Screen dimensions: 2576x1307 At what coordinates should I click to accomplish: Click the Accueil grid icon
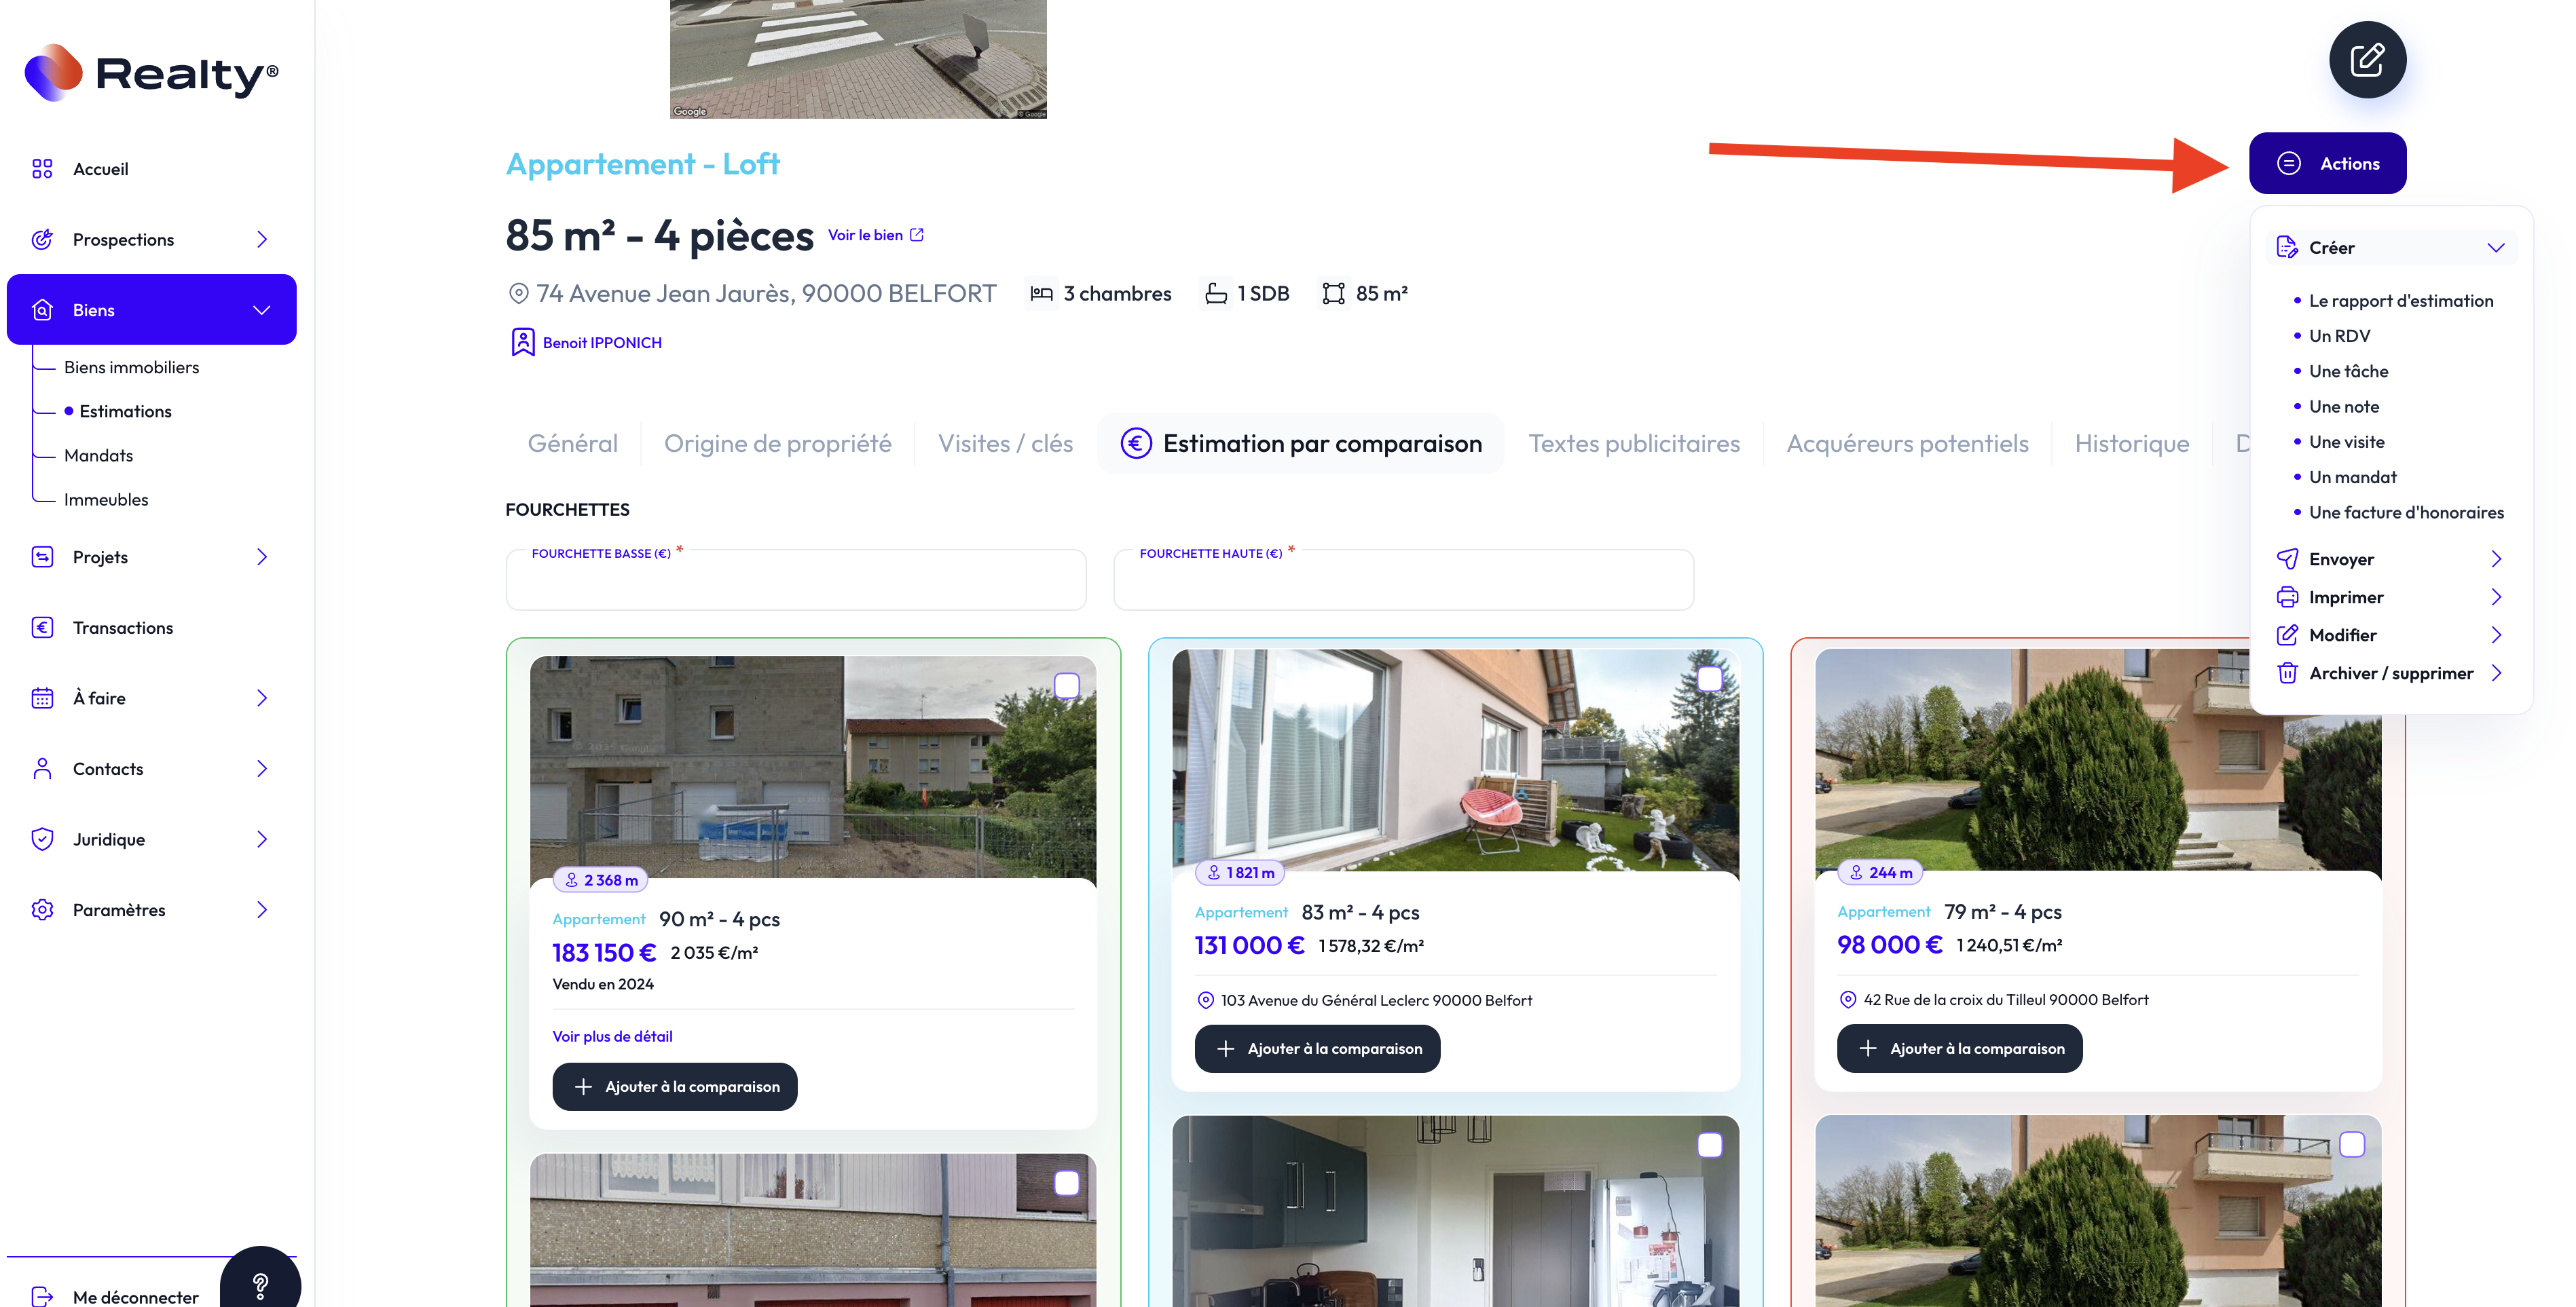tap(42, 169)
